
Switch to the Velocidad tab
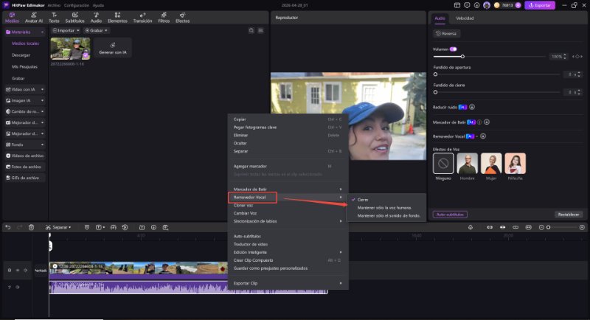pyautogui.click(x=465, y=18)
